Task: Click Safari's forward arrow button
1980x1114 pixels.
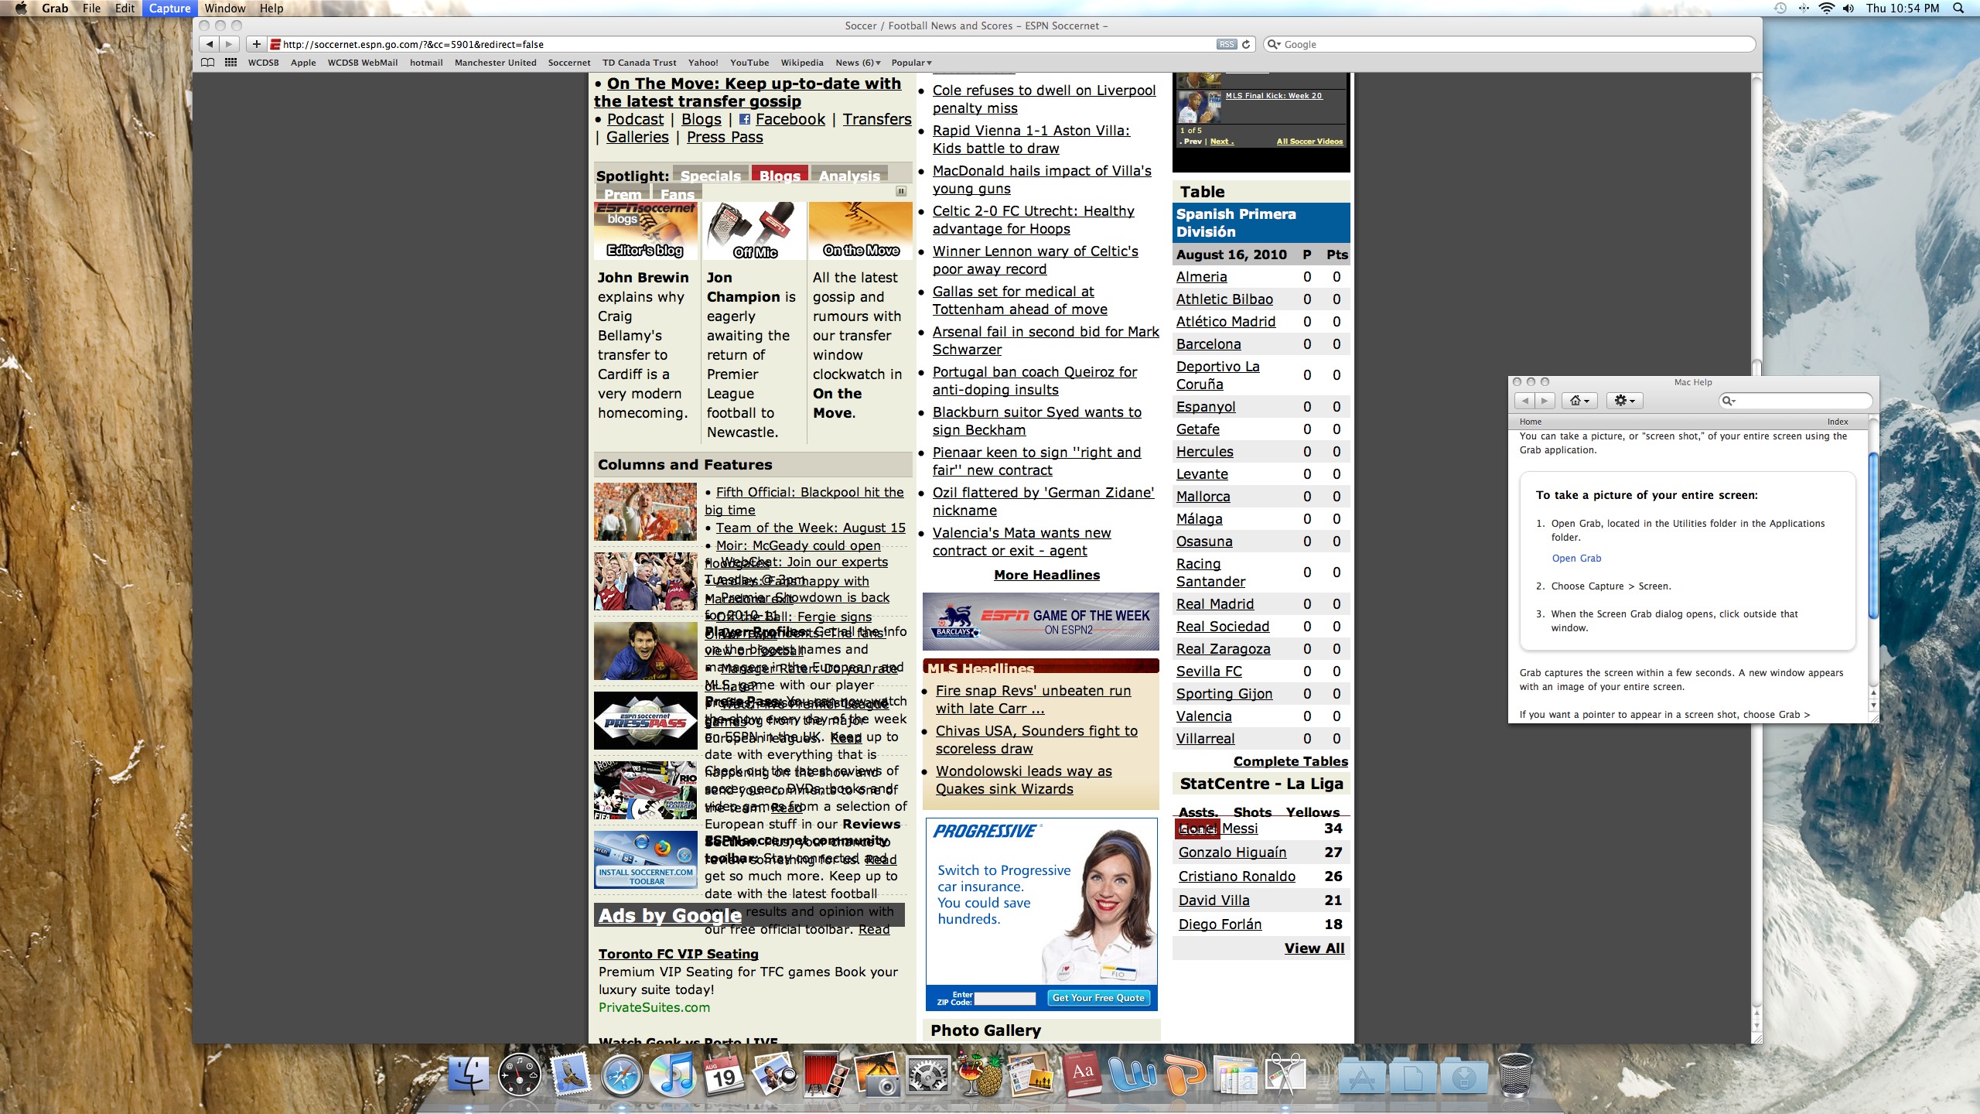Action: (x=229, y=44)
